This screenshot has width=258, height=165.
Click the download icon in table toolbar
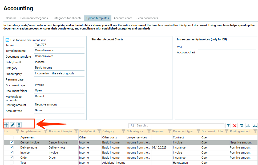pyautogui.click(x=248, y=126)
